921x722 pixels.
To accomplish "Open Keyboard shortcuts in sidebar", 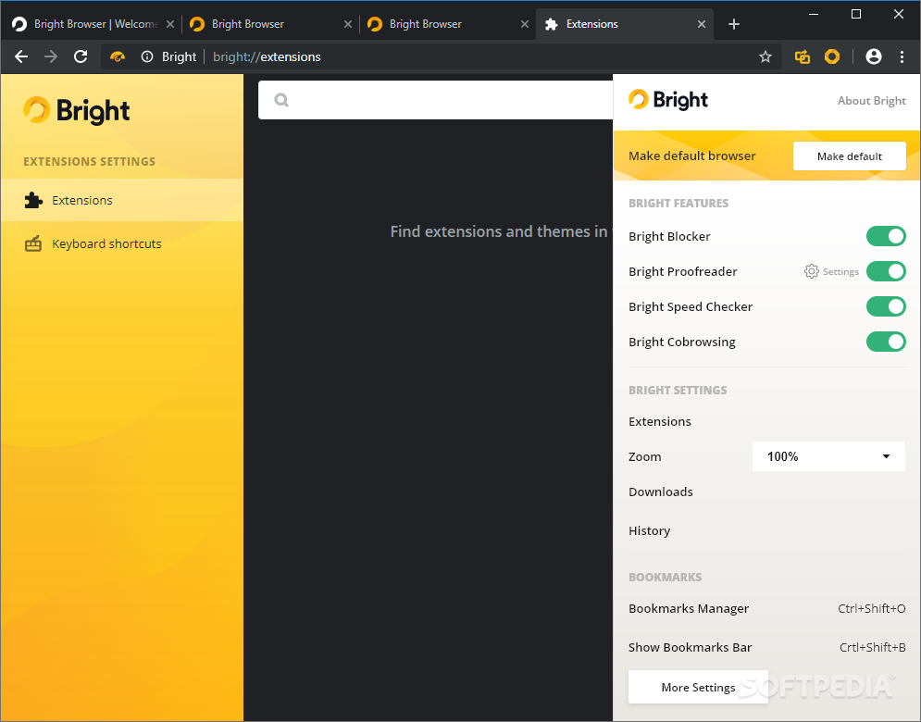I will (x=121, y=243).
